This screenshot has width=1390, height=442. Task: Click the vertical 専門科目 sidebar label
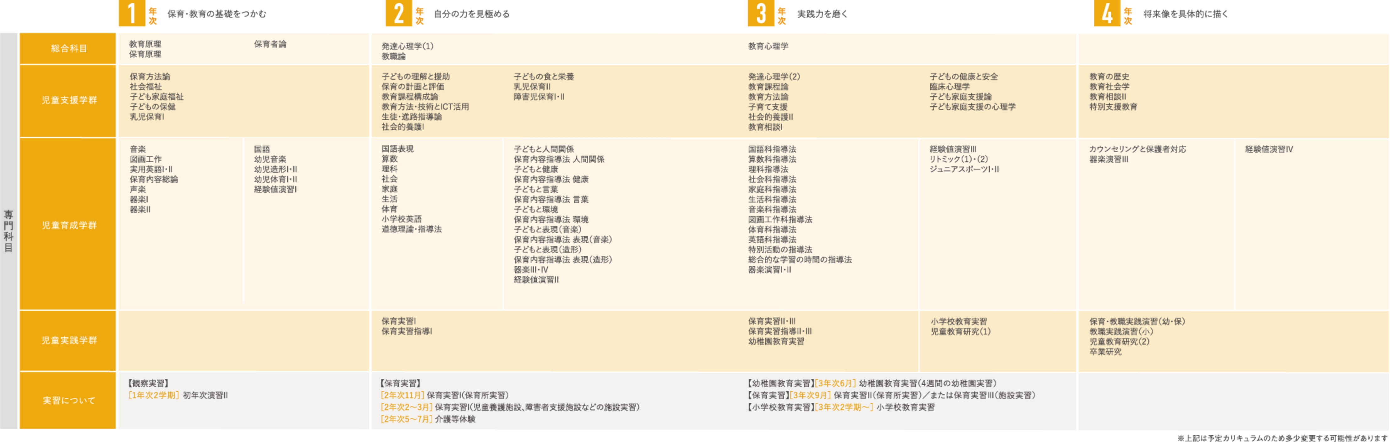8,231
